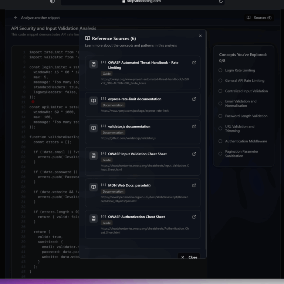Viewport: 284px width, 284px height.
Task: Open external link for express-rate-limit documentation
Action: coord(194,99)
